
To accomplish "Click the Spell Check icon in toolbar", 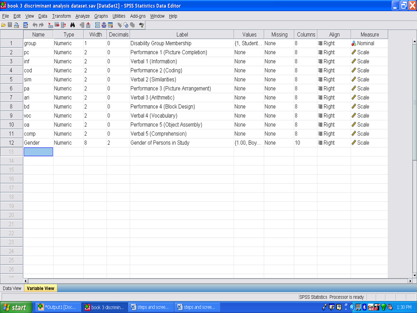I will [x=142, y=25].
